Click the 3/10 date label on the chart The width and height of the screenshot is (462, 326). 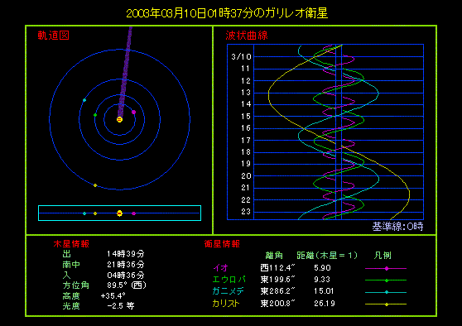point(241,57)
